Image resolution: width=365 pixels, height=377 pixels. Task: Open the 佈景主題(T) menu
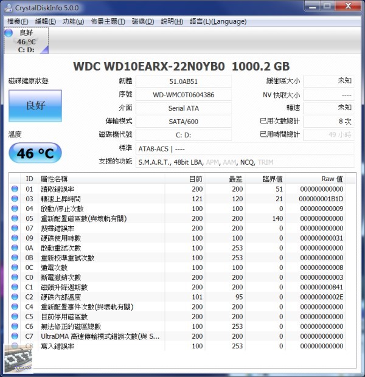108,22
